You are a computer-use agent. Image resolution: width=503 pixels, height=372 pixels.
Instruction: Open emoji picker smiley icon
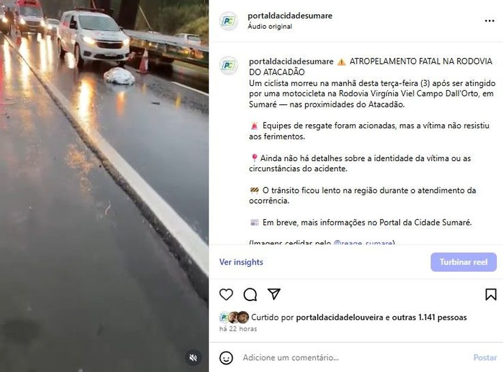click(x=226, y=358)
